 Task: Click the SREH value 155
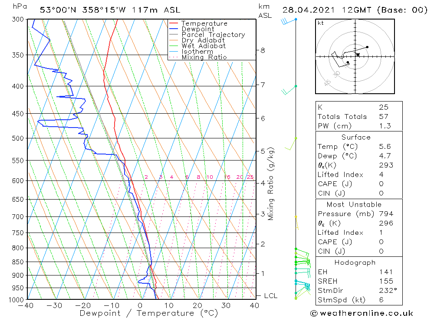point(386,282)
